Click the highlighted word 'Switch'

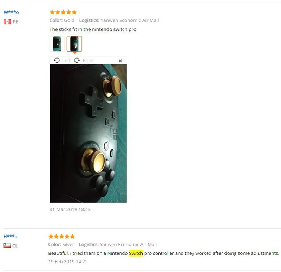[x=136, y=253]
